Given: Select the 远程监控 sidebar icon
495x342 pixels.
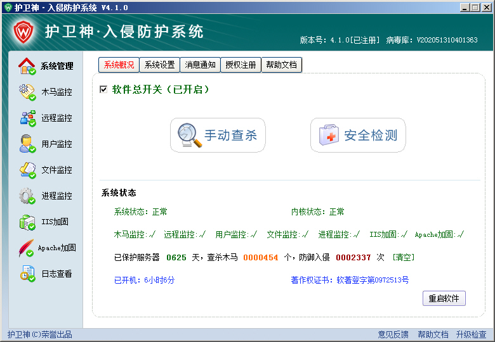Looking at the screenshot, I should click(27, 118).
